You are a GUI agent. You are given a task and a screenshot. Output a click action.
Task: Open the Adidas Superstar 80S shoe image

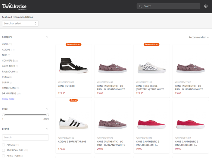(x=73, y=123)
